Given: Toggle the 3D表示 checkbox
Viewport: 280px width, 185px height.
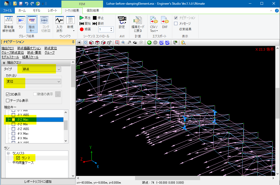Looking at the screenshot, I should (8, 94).
